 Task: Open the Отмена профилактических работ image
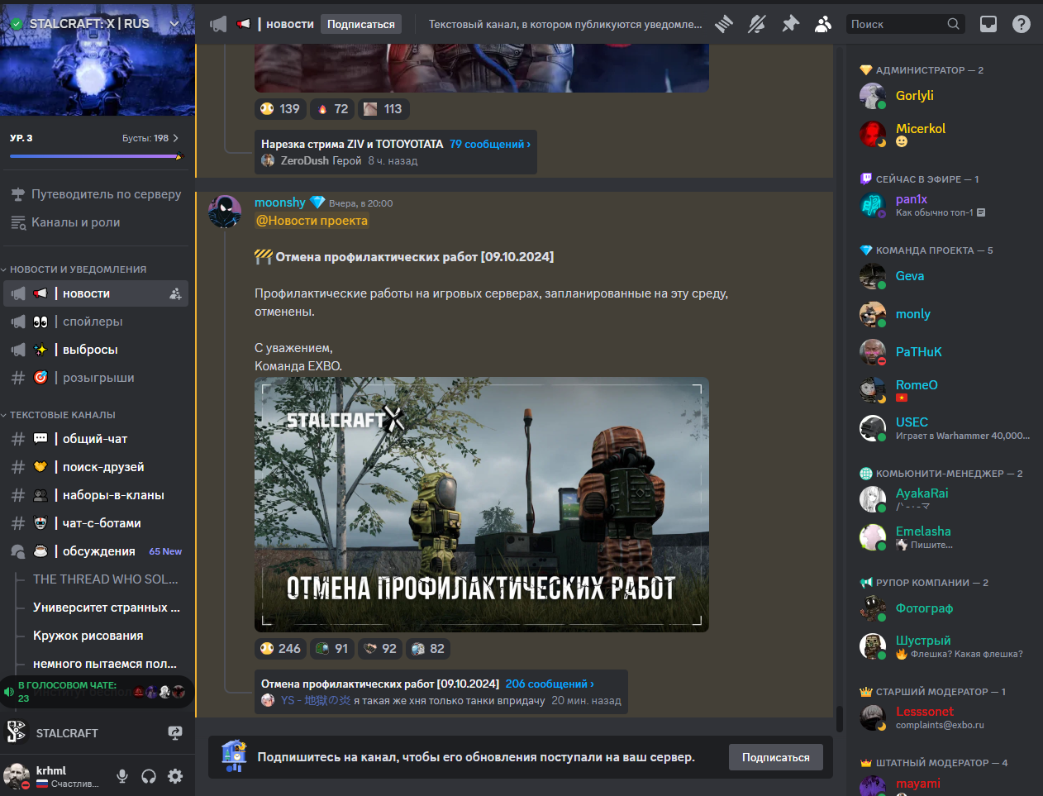point(482,505)
